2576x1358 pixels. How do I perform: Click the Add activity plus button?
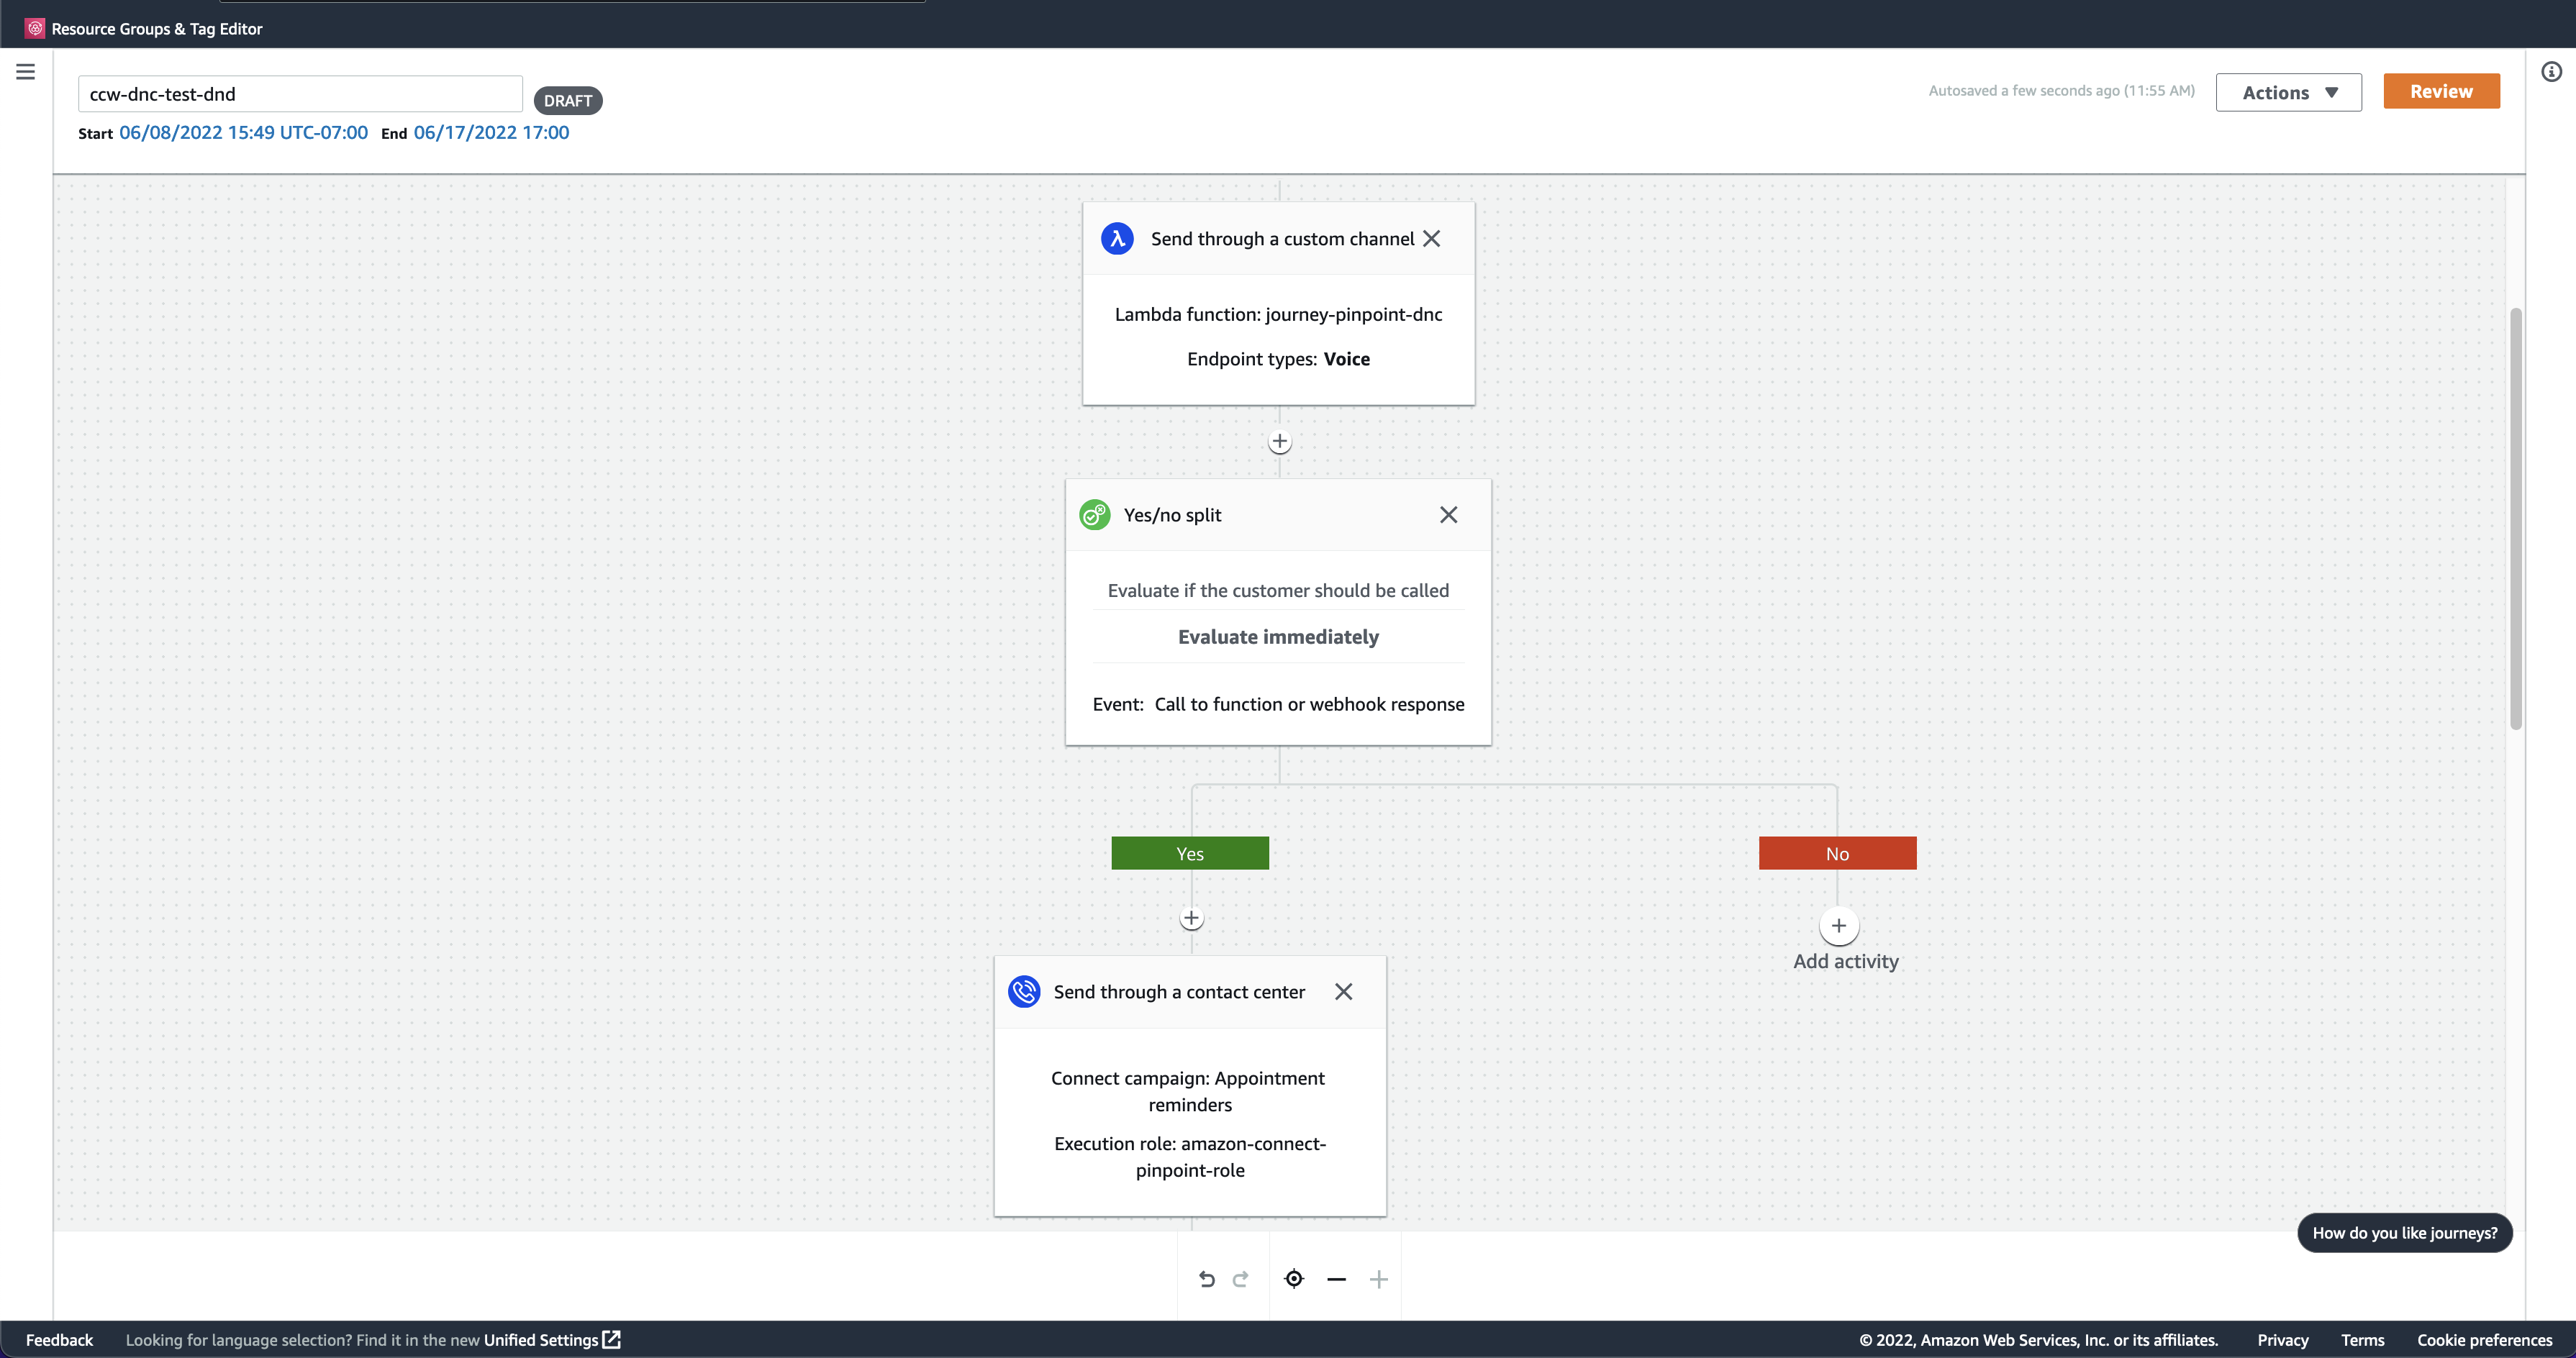(x=1838, y=925)
